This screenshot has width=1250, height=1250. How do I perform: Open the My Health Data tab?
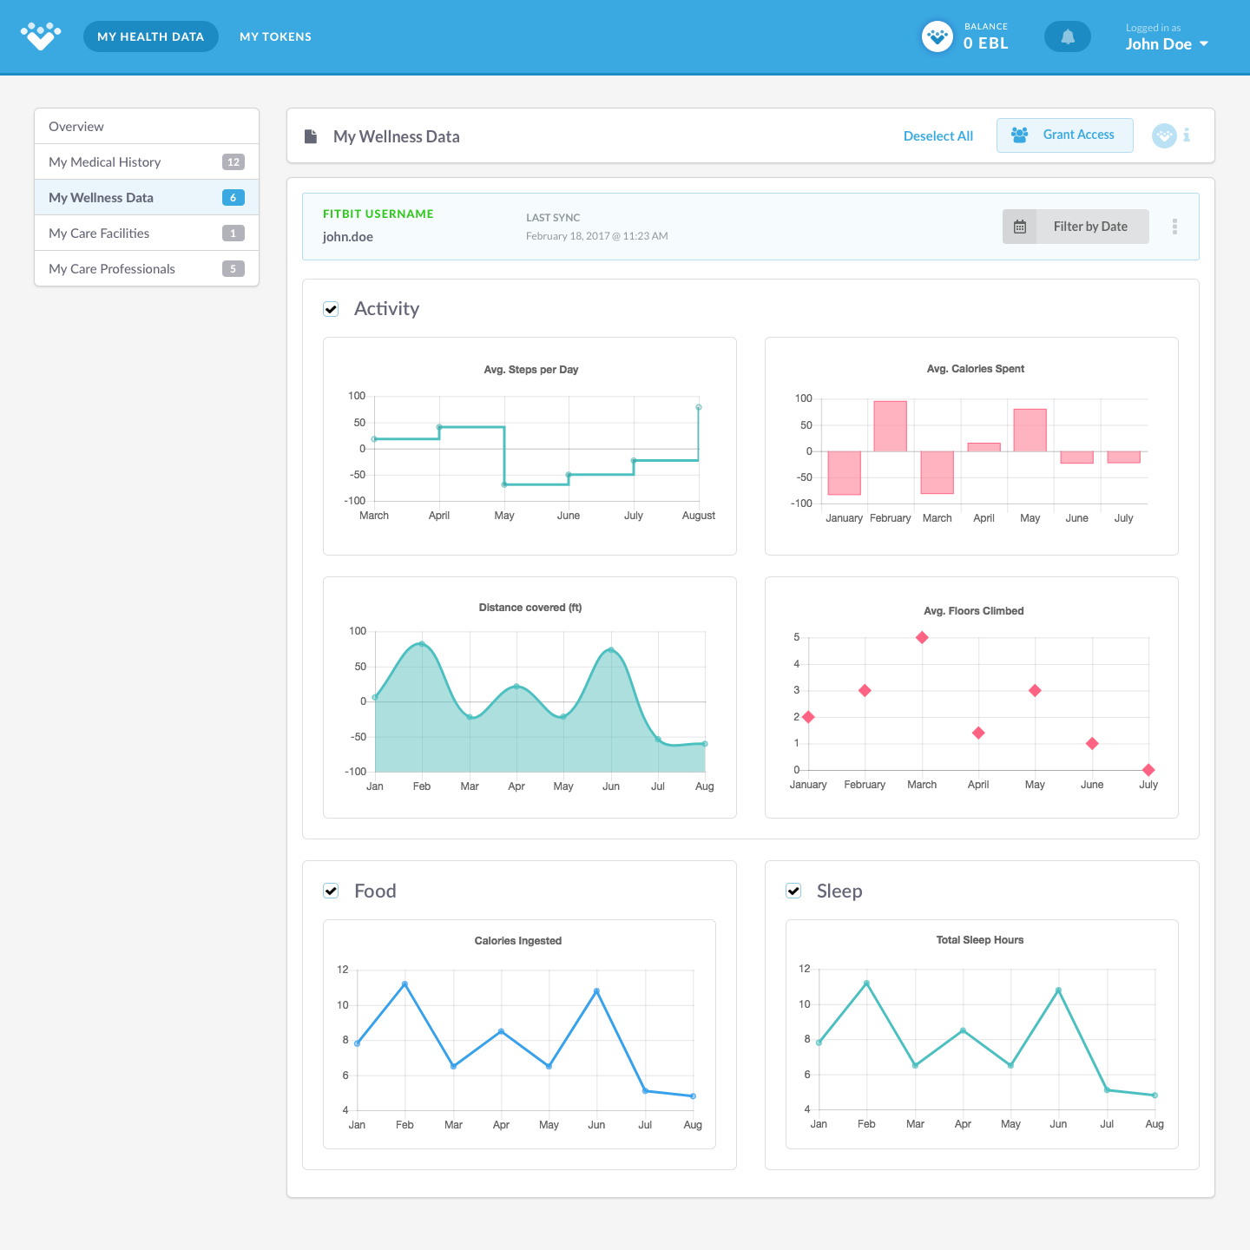151,36
